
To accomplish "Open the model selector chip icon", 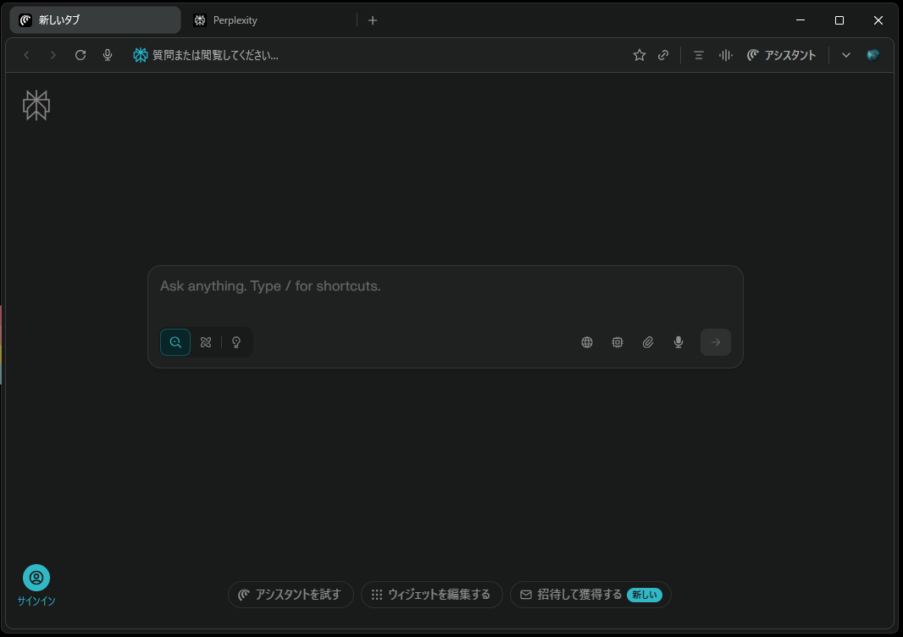I will pos(618,342).
